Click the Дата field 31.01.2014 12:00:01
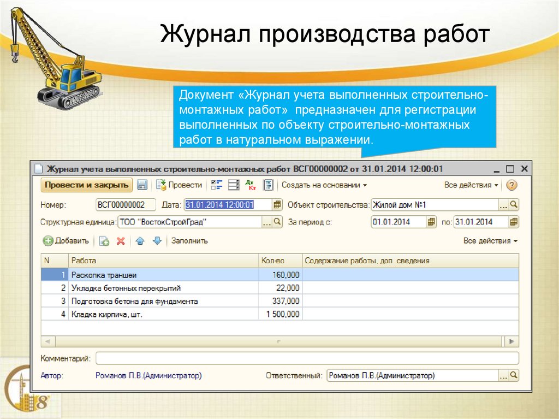Viewport: 559px width, 419px height. pyautogui.click(x=228, y=205)
